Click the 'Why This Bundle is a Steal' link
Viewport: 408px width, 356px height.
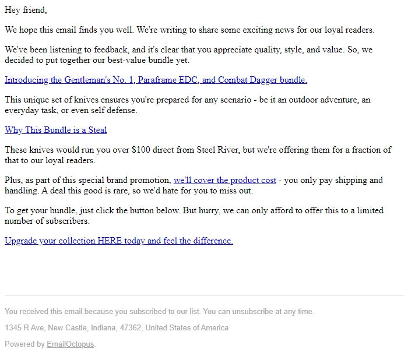(x=56, y=130)
